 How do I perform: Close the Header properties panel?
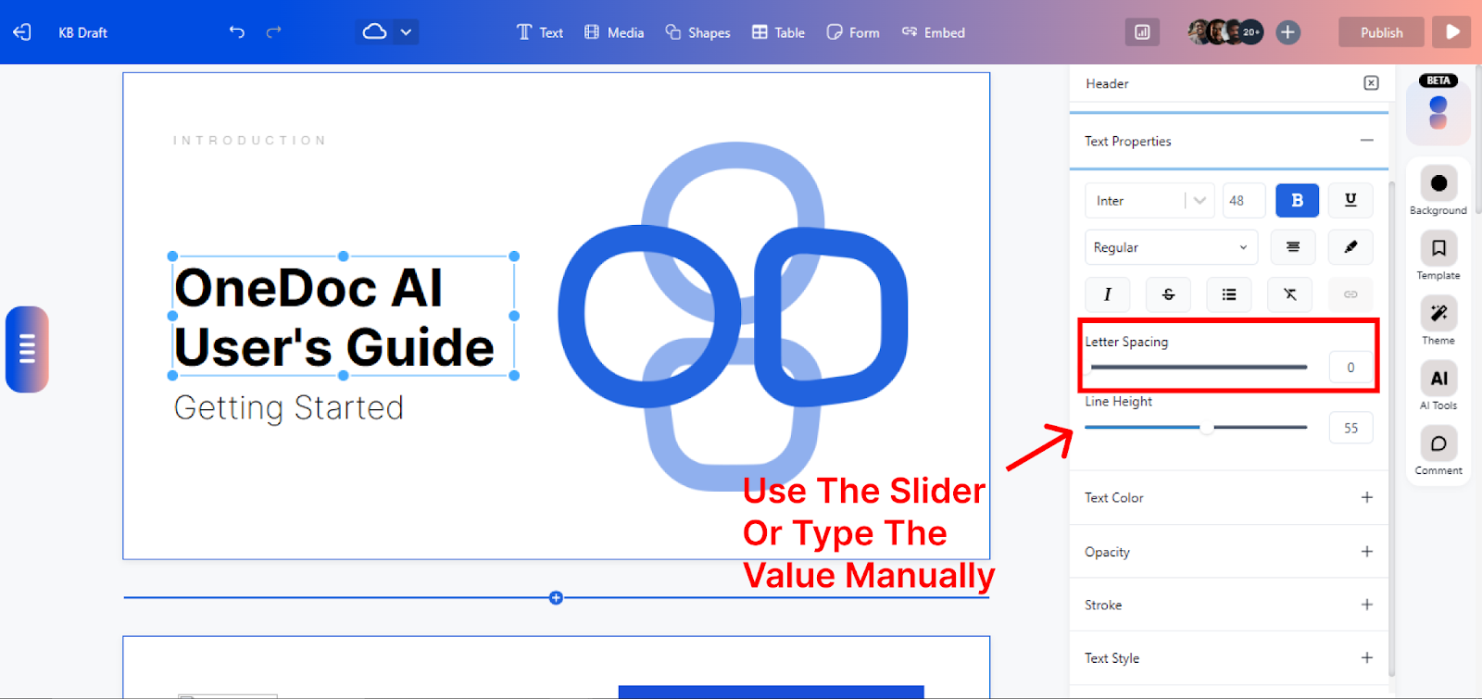coord(1371,83)
